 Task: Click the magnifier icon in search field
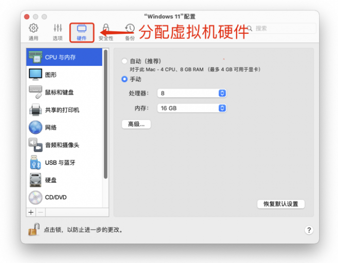[x=250, y=28]
